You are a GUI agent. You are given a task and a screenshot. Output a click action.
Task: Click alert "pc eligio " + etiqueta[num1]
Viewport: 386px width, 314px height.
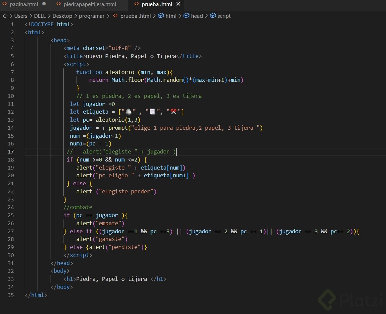point(136,175)
